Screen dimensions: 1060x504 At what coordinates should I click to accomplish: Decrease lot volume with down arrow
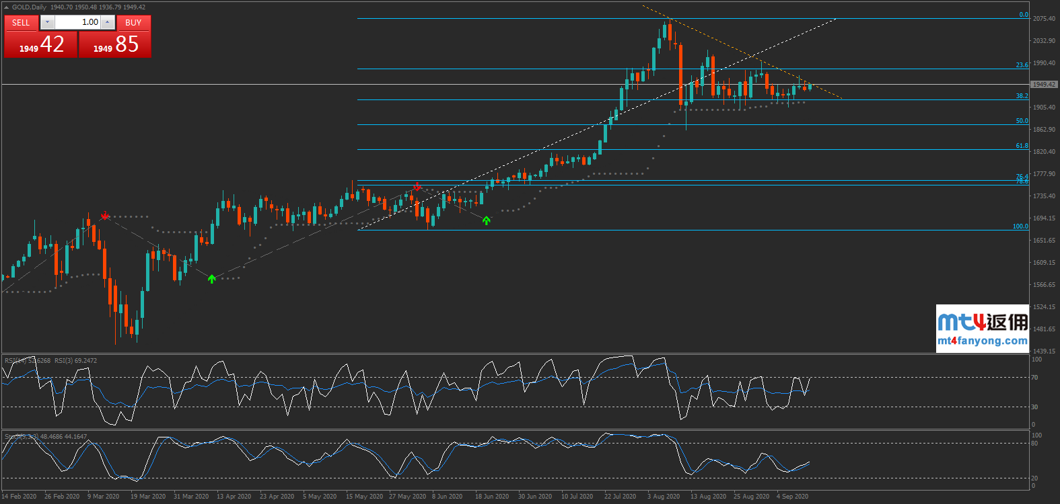pyautogui.click(x=47, y=22)
